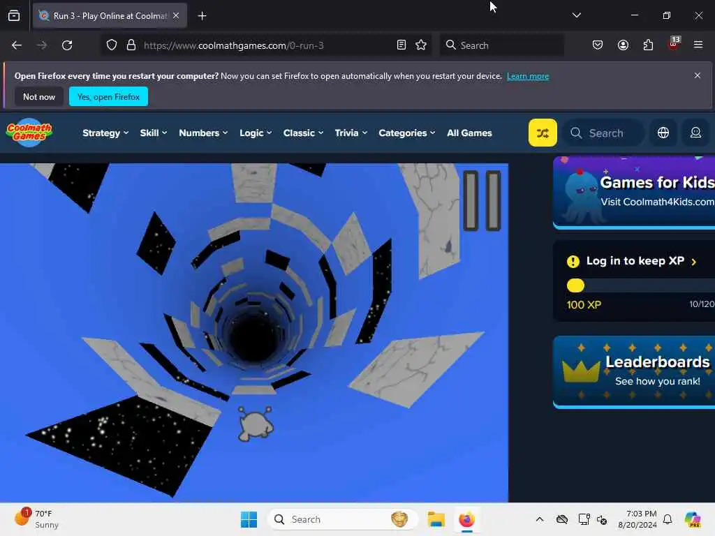
Task: Pause the Run 3 game
Action: pos(482,200)
